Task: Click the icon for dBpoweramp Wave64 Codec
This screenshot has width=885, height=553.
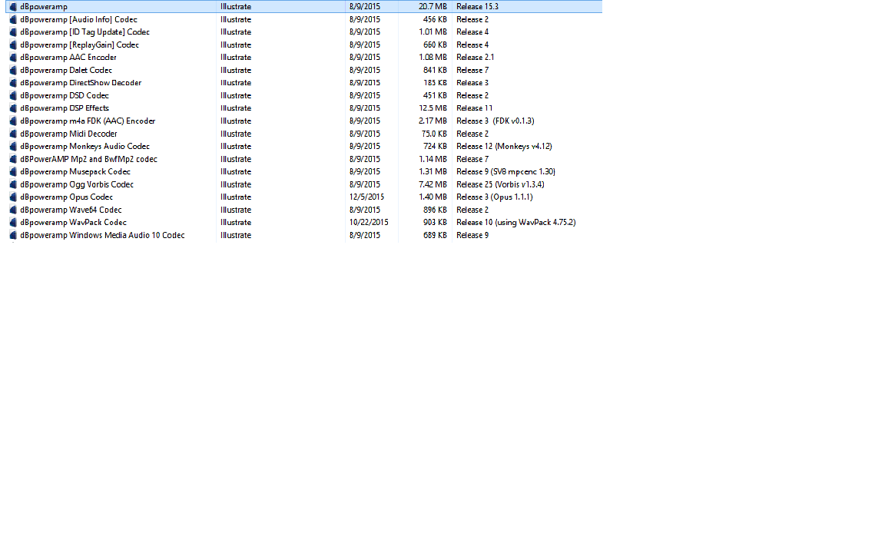Action: click(x=13, y=210)
